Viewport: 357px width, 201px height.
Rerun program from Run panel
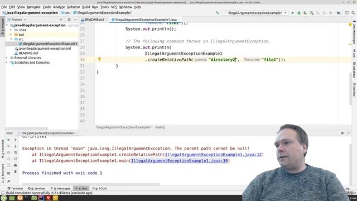[x=8, y=140]
